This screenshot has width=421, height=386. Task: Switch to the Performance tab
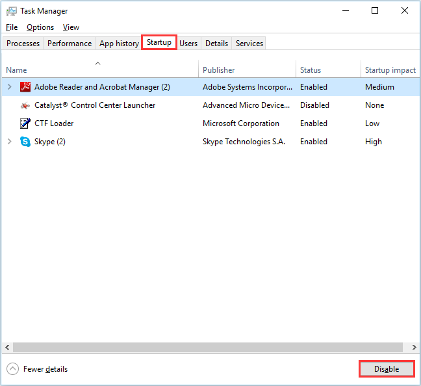point(70,44)
